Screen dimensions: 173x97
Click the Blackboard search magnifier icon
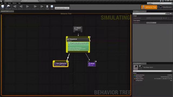172,71
